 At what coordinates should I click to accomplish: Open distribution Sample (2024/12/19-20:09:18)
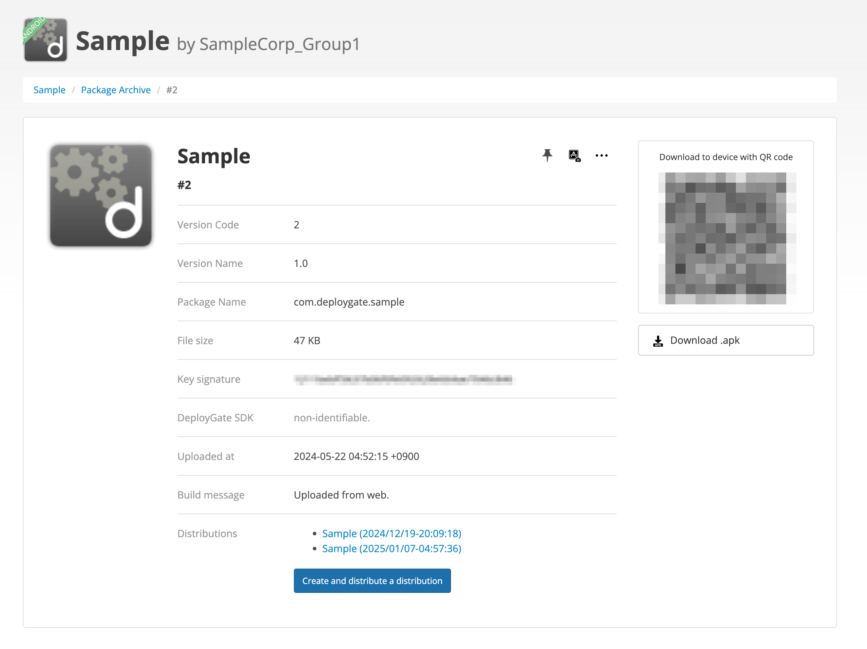(391, 533)
